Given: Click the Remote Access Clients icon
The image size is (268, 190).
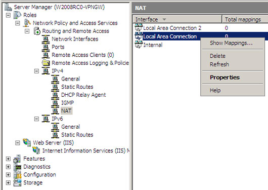Looking at the screenshot, I should coord(46,55).
